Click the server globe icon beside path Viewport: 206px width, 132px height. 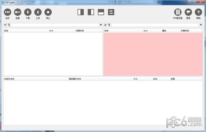[105, 25]
